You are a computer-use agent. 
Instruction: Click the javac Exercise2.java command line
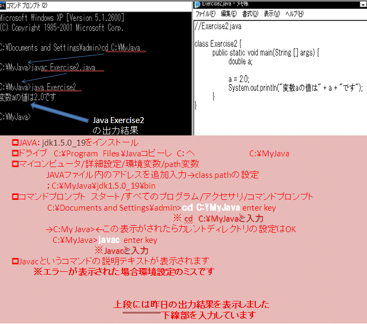(47, 67)
